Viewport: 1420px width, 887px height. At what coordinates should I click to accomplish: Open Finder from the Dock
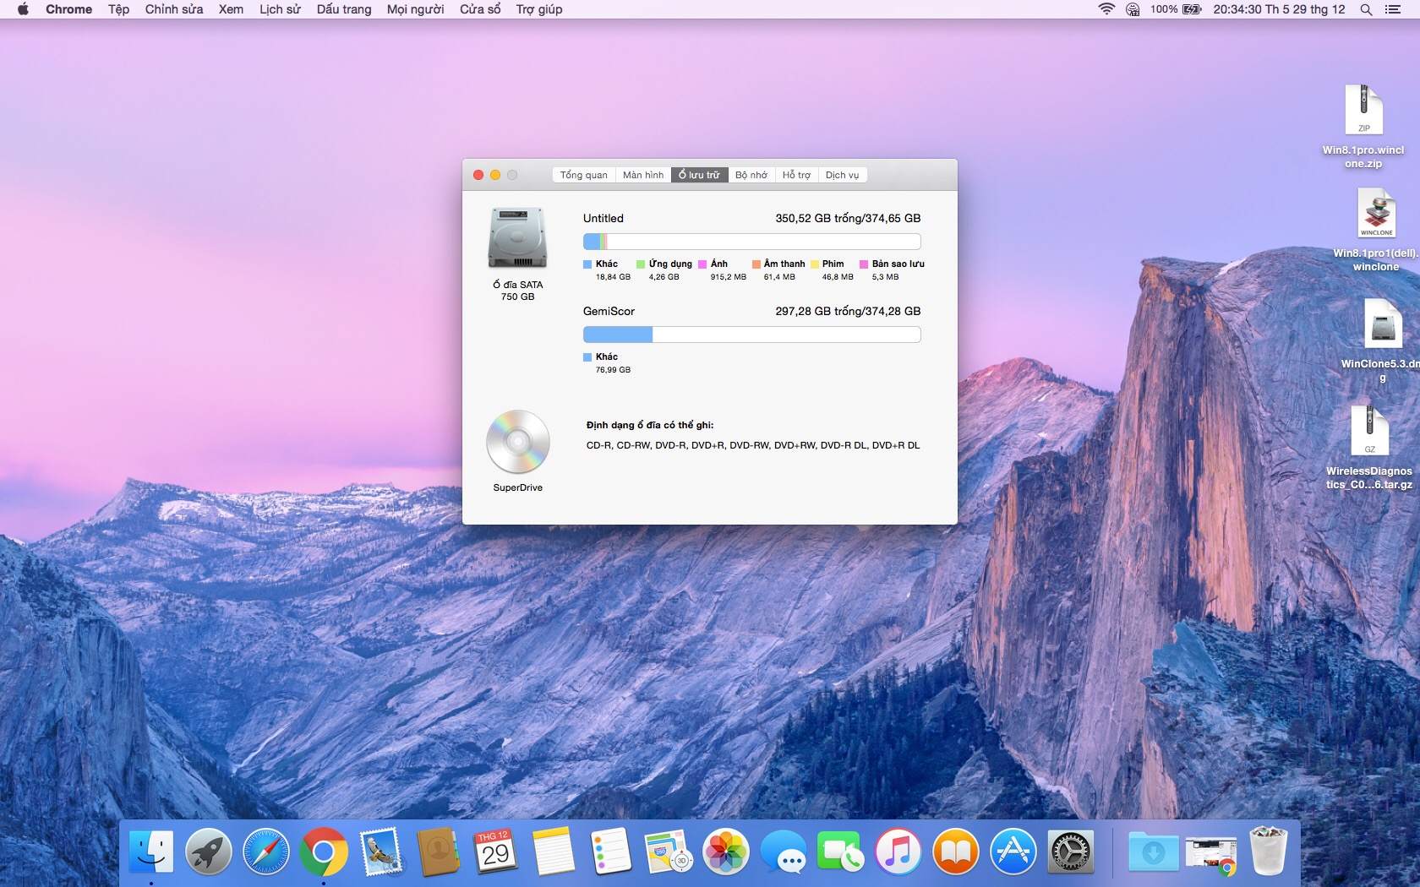tap(151, 852)
